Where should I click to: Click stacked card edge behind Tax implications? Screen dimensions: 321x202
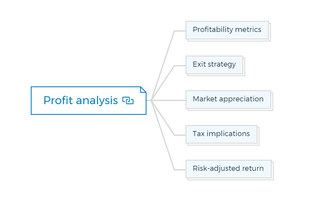(x=258, y=137)
